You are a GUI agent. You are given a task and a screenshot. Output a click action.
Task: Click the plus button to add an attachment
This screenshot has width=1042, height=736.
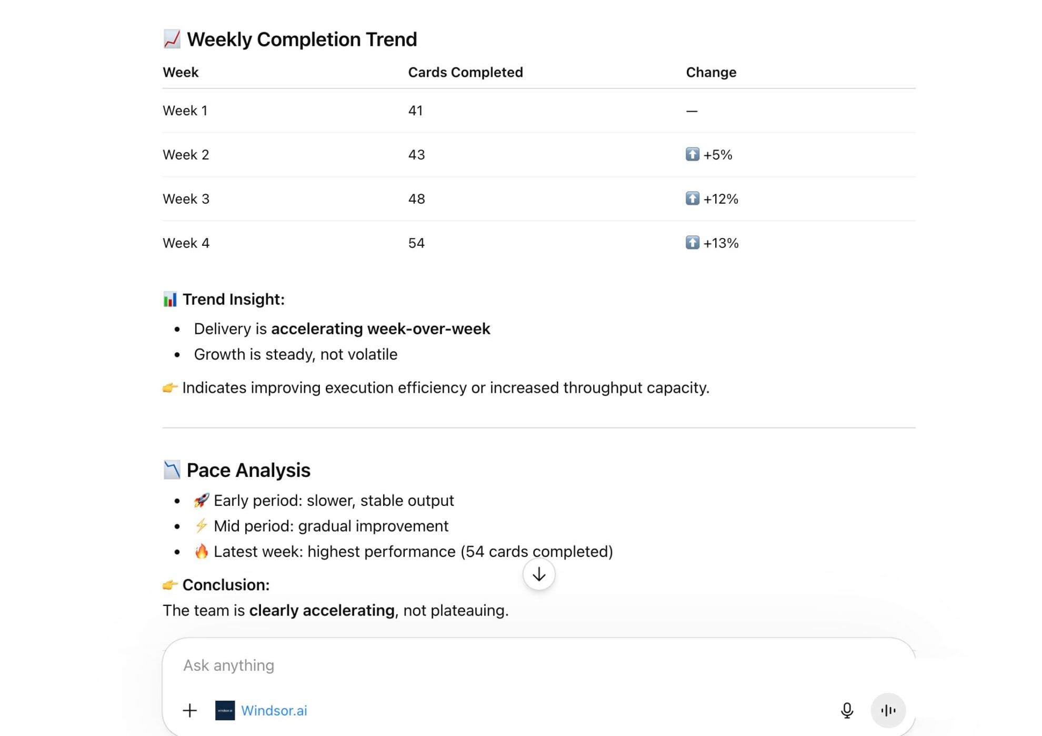[189, 710]
